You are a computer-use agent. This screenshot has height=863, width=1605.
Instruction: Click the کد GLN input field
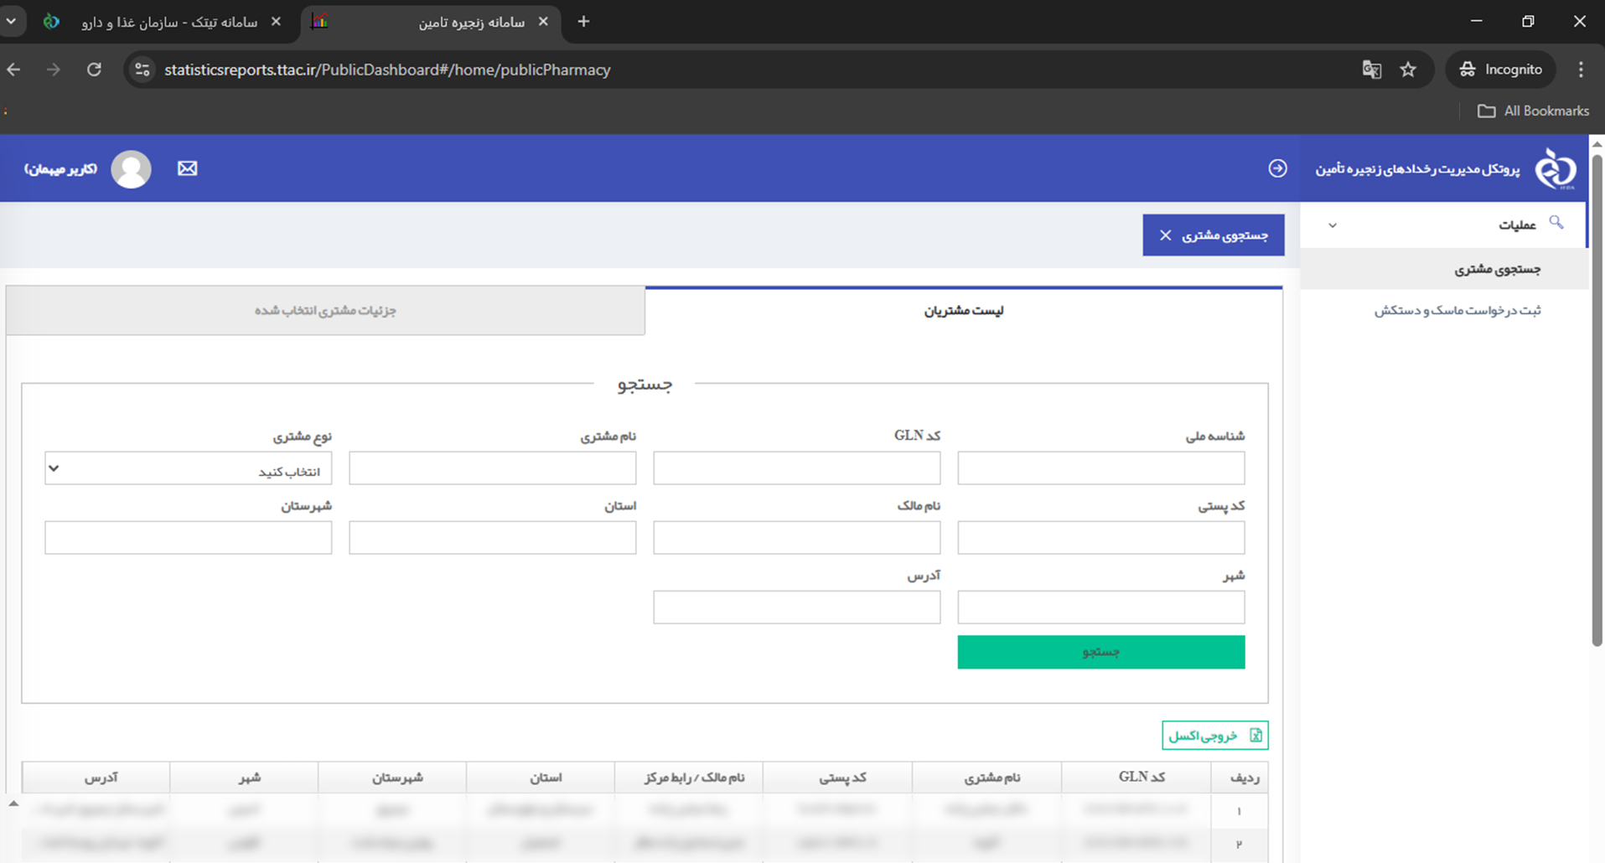point(796,468)
